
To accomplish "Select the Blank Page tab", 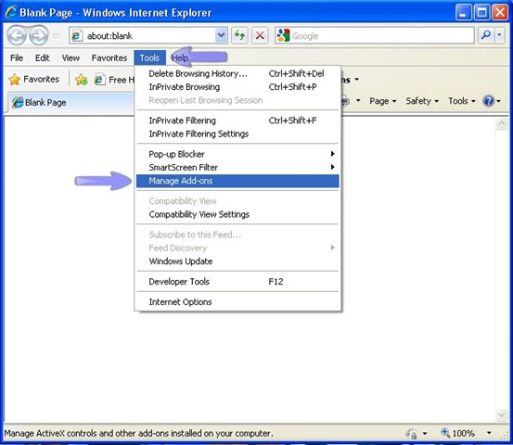I will point(71,102).
